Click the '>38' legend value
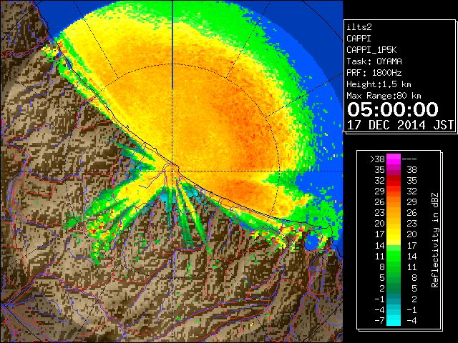The width and height of the screenshot is (458, 343). tap(377, 159)
